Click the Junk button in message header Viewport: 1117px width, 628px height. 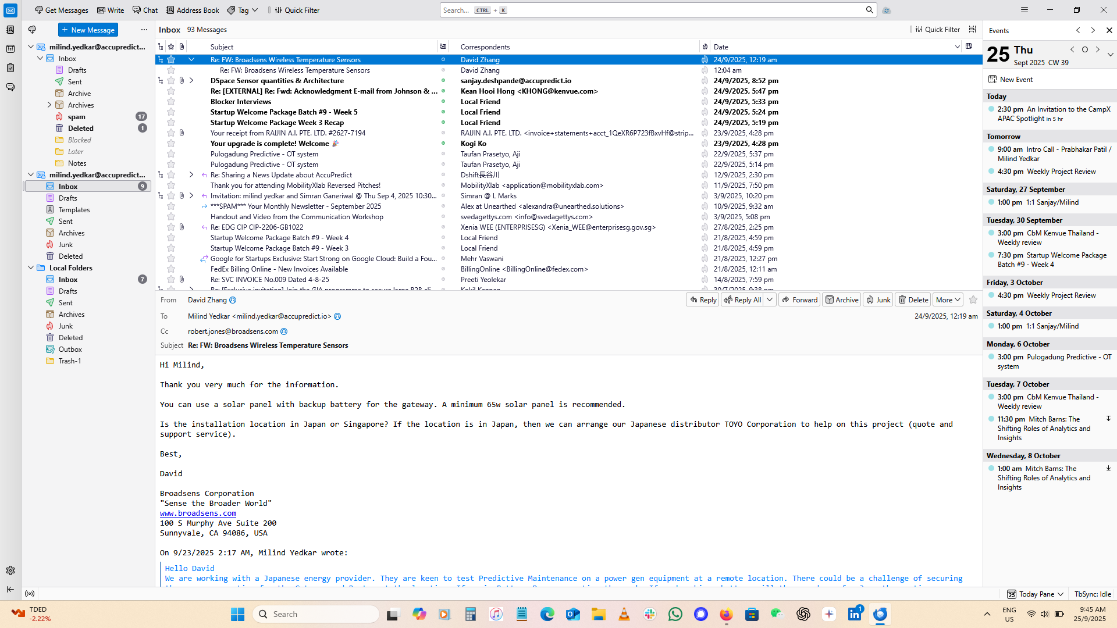878,300
